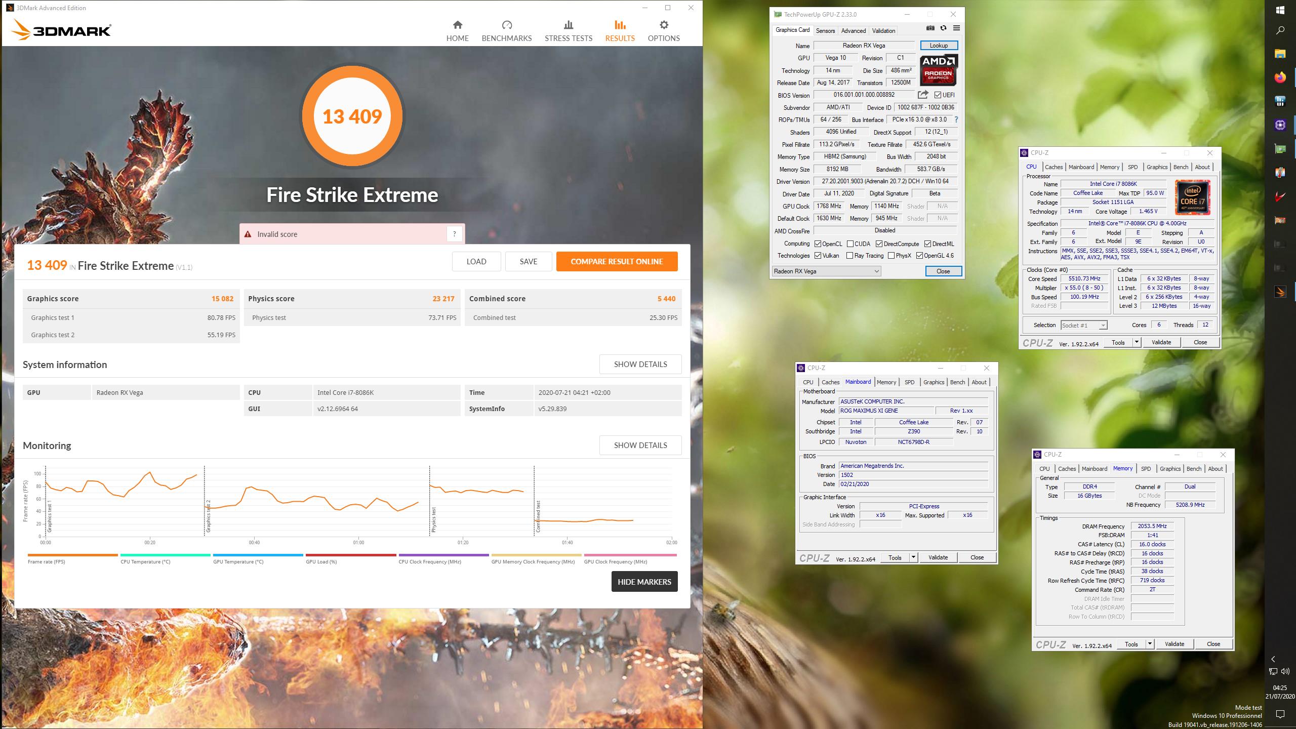Switch to the Sensors tab in GPU-Z

pyautogui.click(x=825, y=30)
